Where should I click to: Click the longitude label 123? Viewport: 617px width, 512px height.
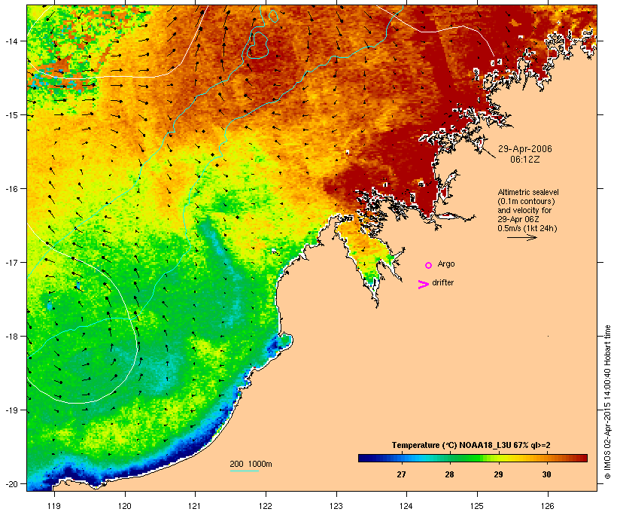point(336,506)
